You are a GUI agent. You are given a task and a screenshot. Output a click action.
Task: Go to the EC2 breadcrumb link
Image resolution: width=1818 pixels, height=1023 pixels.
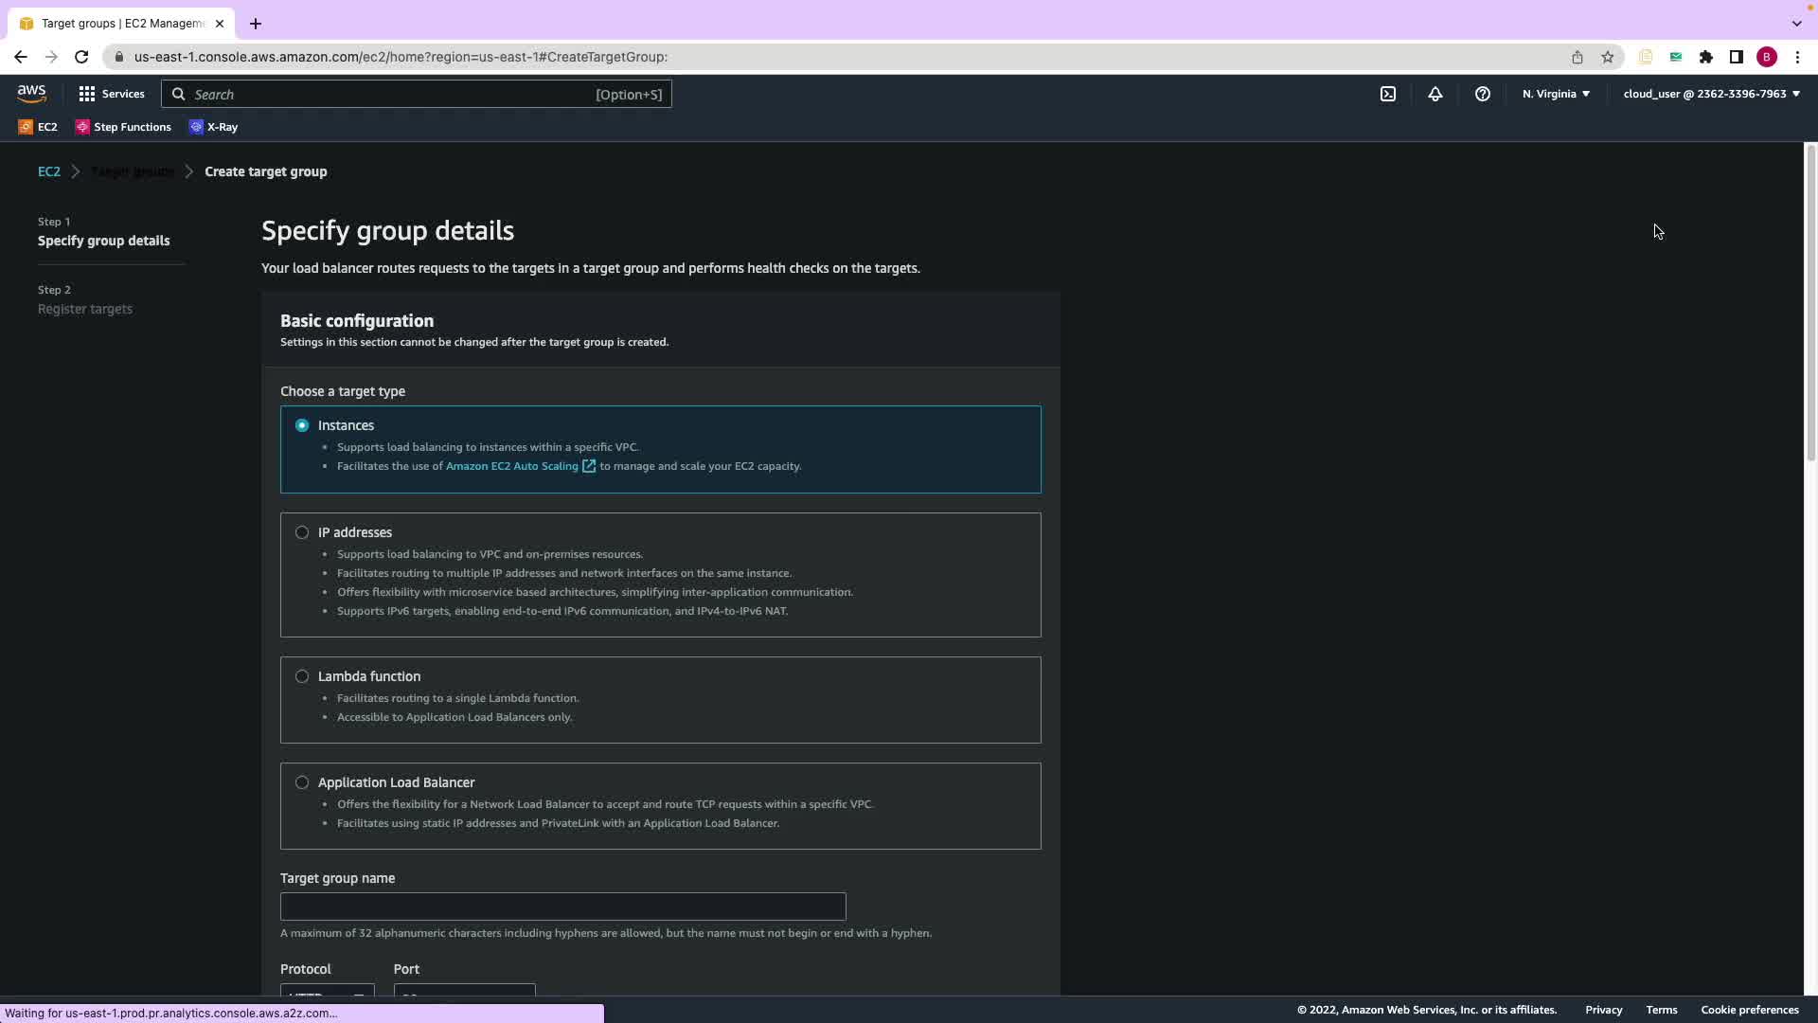[x=48, y=171]
